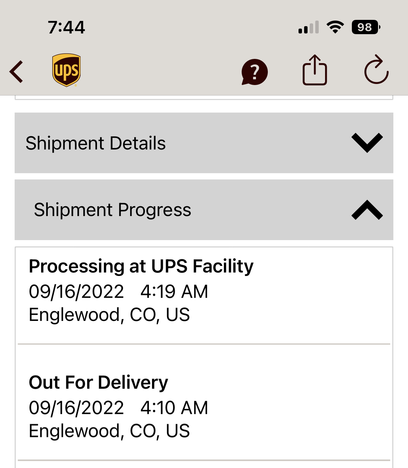Tap Englewood location under Processing at UPS Facility
The width and height of the screenshot is (408, 468).
point(109,315)
